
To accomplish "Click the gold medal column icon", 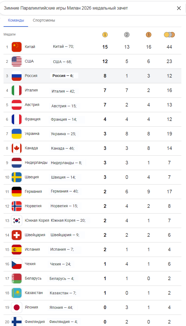I will pyautogui.click(x=105, y=35).
